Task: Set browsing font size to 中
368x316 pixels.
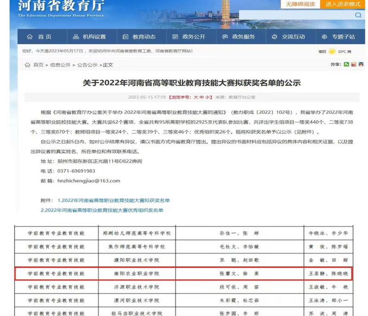Action: pyautogui.click(x=201, y=97)
